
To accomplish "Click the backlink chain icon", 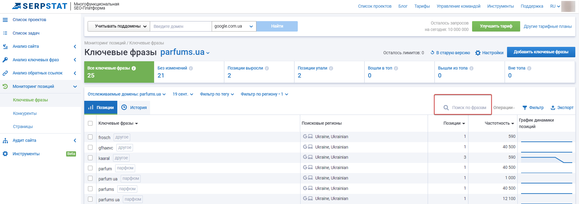I will (x=5, y=73).
